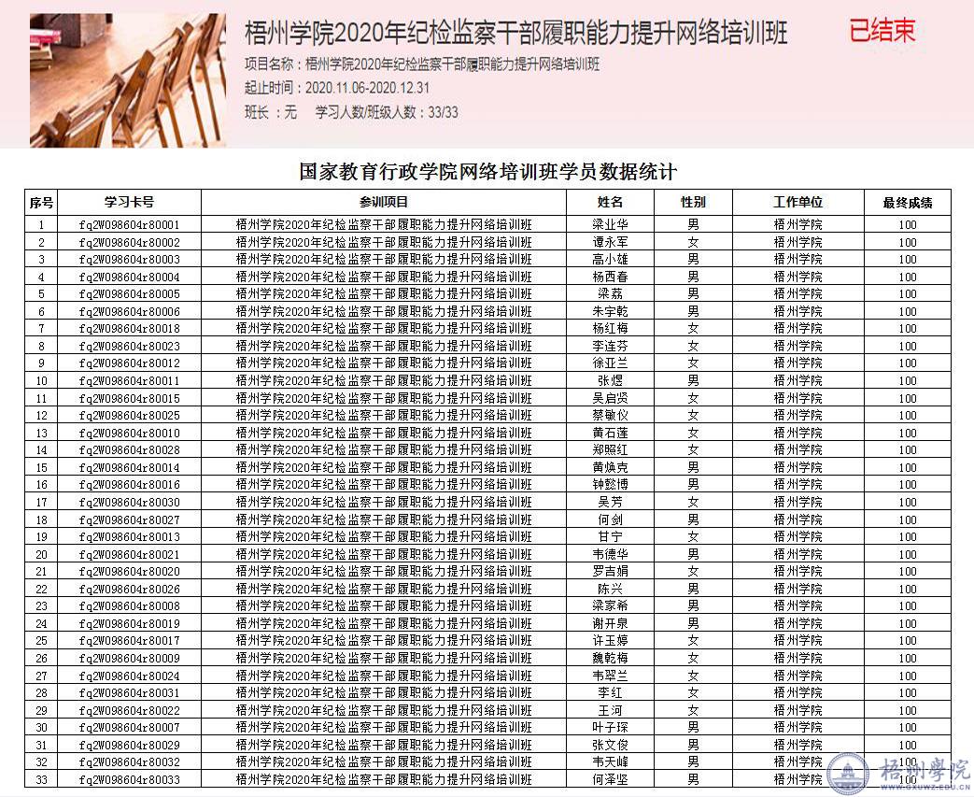Click the 项目名称 line under the title
974x797 pixels.
click(421, 64)
